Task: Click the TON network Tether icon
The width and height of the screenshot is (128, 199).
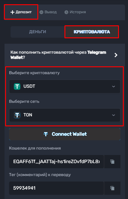Action: [x=17, y=115]
